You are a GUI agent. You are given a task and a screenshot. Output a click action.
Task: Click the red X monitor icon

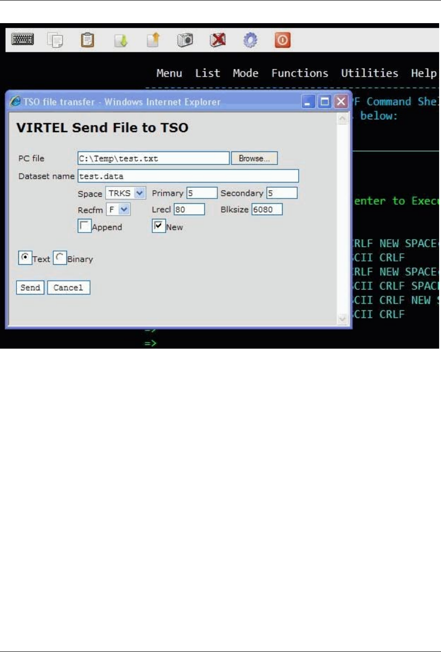(218, 40)
